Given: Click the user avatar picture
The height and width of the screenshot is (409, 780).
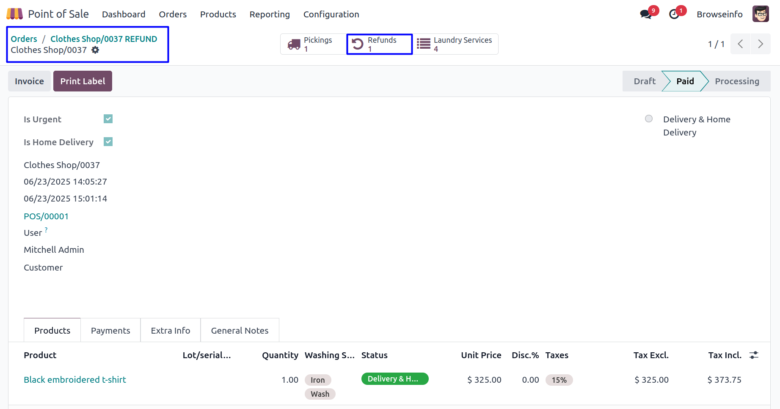Looking at the screenshot, I should (x=760, y=14).
